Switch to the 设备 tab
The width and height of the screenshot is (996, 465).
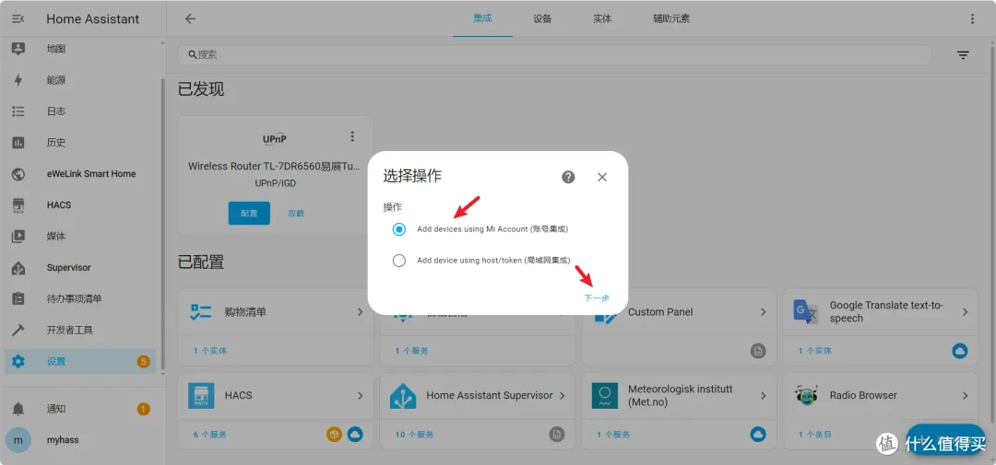[542, 19]
